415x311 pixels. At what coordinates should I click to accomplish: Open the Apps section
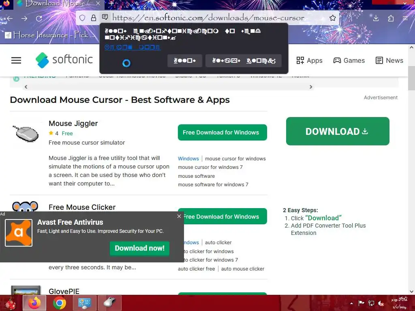pos(309,61)
